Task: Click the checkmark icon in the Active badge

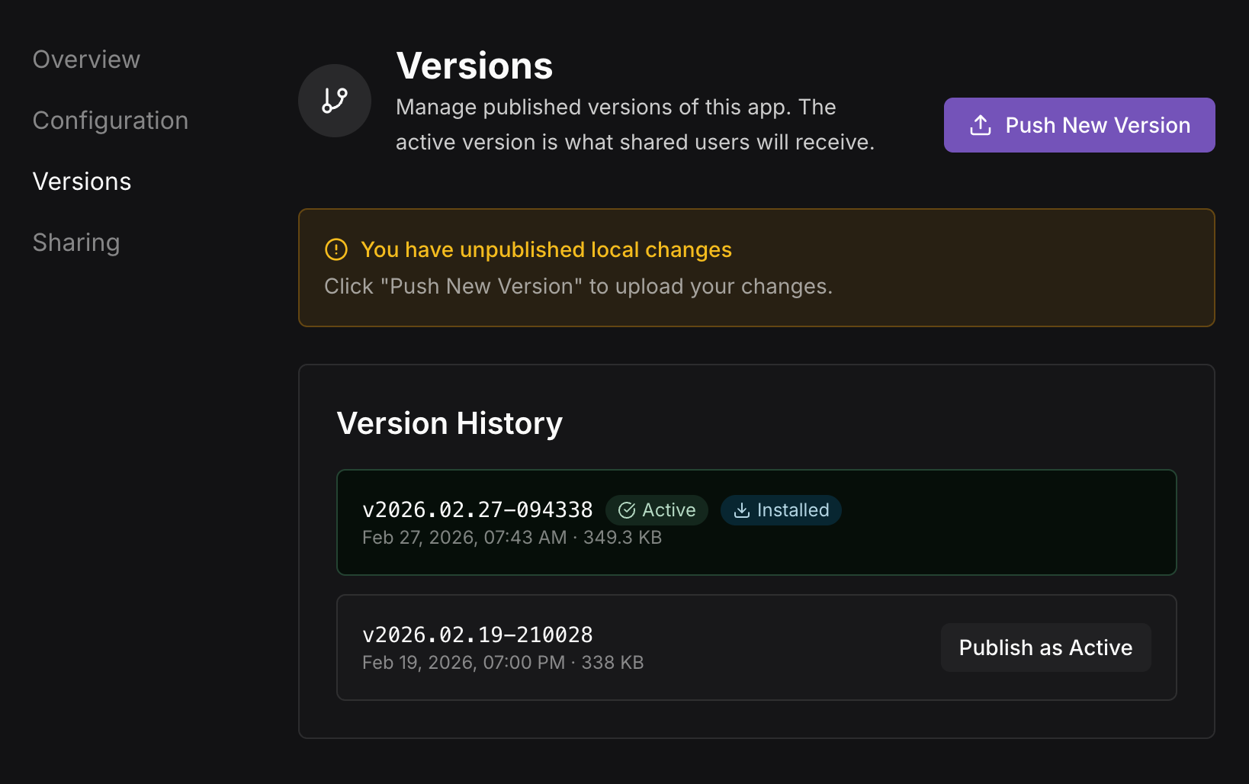Action: pos(627,510)
